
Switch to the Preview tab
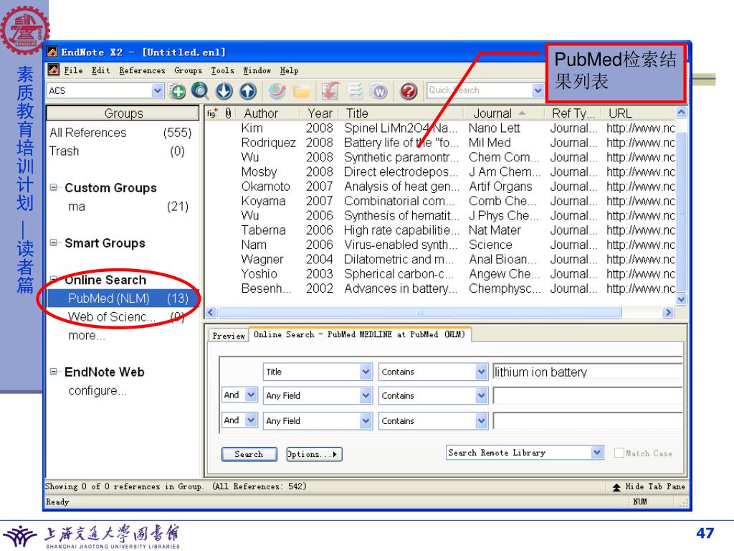[x=229, y=336]
